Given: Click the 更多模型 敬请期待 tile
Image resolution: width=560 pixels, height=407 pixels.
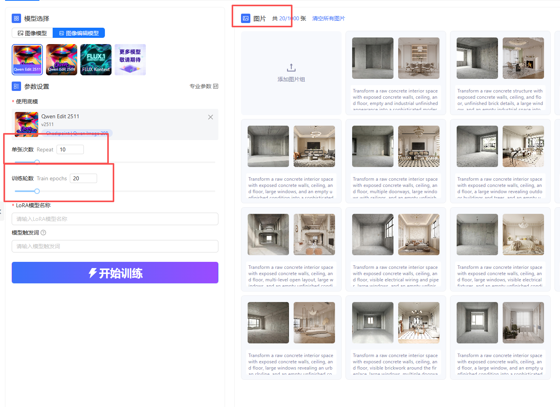Looking at the screenshot, I should (x=130, y=60).
